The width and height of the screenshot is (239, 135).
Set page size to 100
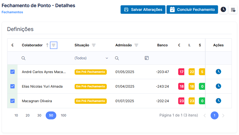pyautogui.click(x=63, y=115)
